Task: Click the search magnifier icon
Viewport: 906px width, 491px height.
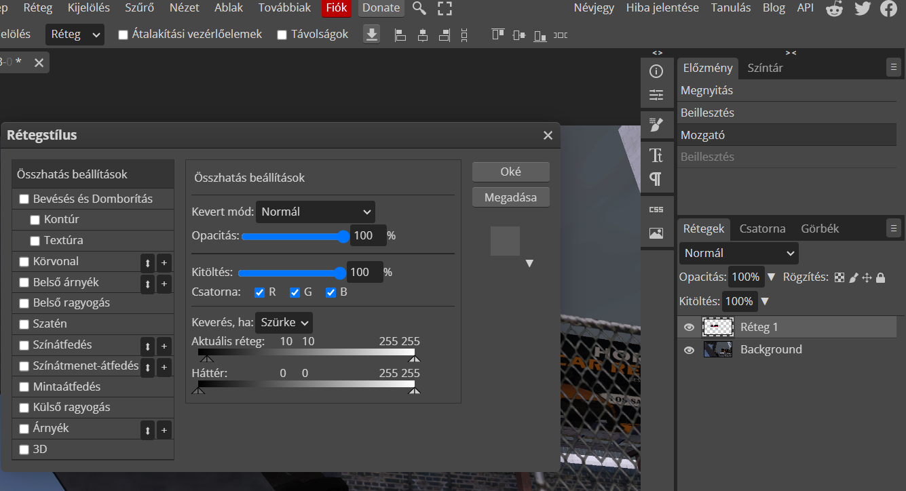Action: [419, 8]
